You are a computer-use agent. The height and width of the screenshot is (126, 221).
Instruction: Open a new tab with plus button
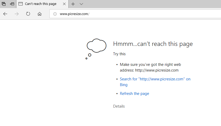point(73,4)
